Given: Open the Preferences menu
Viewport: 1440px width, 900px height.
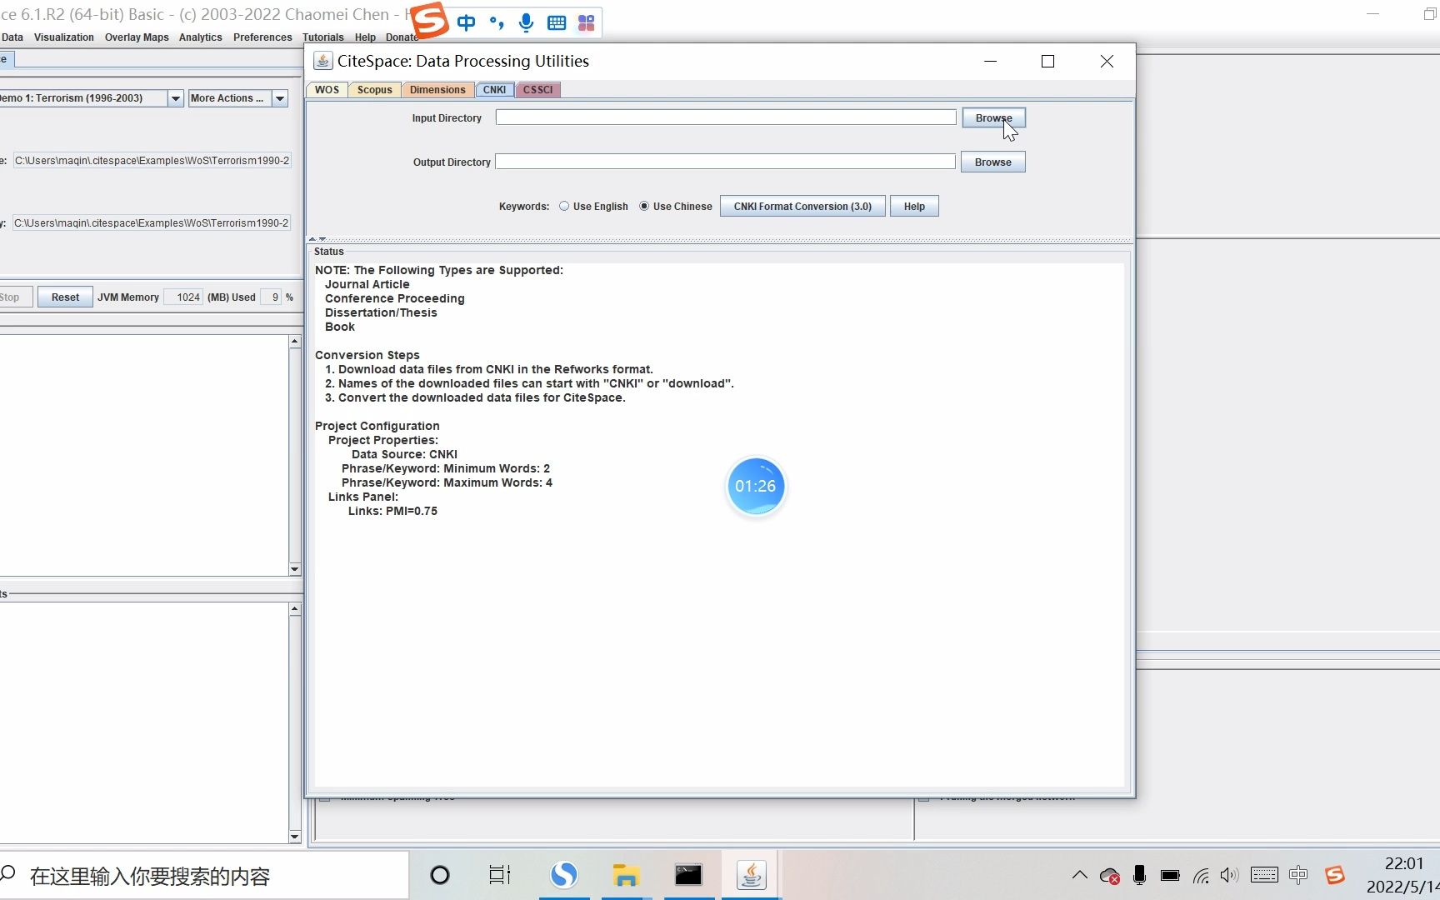Looking at the screenshot, I should click(262, 37).
